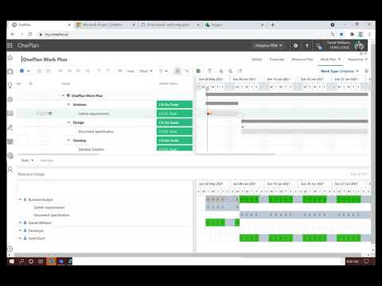The height and width of the screenshot is (286, 382).
Task: Bookmark page with star icon
Action: coord(341,34)
